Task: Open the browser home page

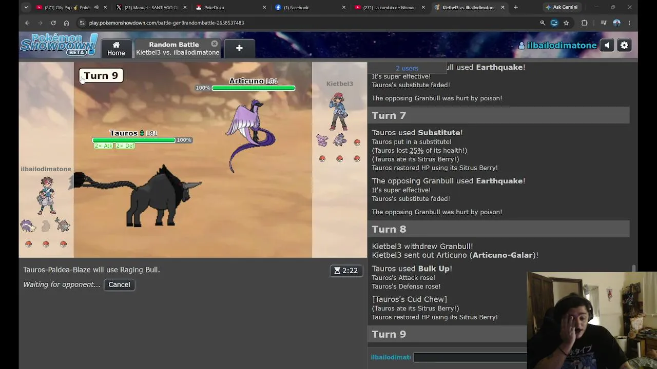Action: tap(66, 23)
